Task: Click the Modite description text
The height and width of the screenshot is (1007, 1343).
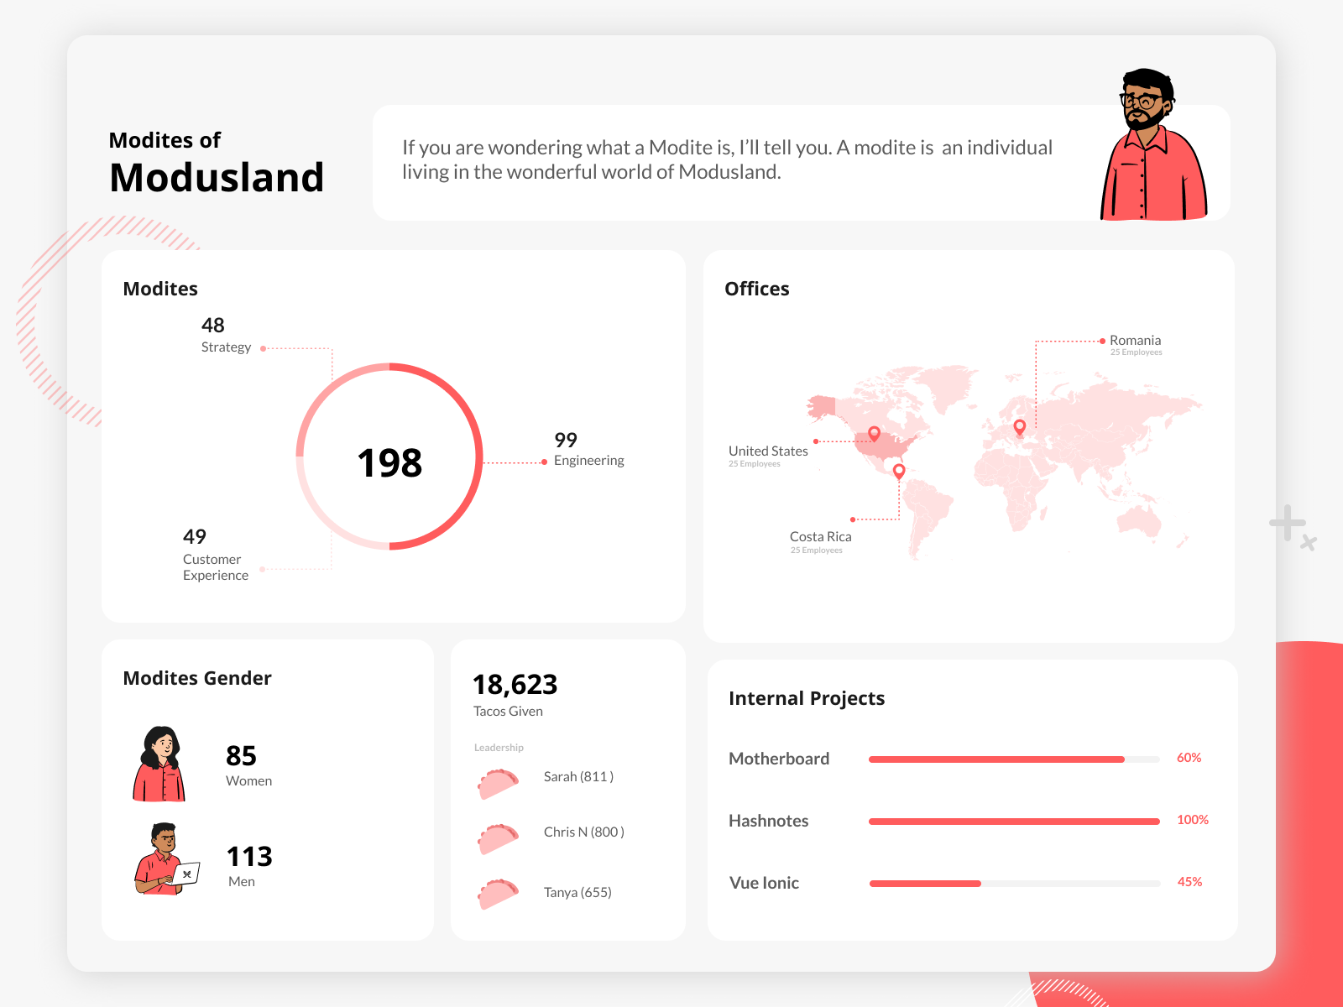Action: click(727, 159)
